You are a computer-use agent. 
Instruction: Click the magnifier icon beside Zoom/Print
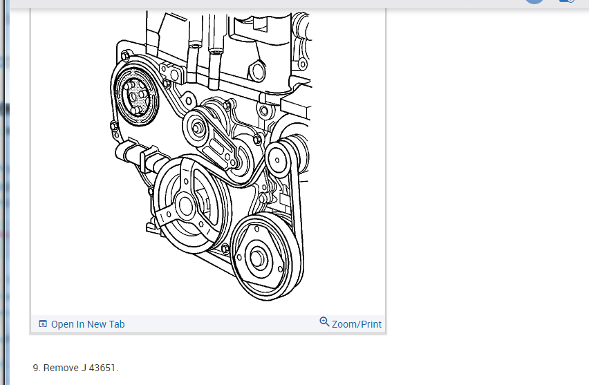click(324, 322)
